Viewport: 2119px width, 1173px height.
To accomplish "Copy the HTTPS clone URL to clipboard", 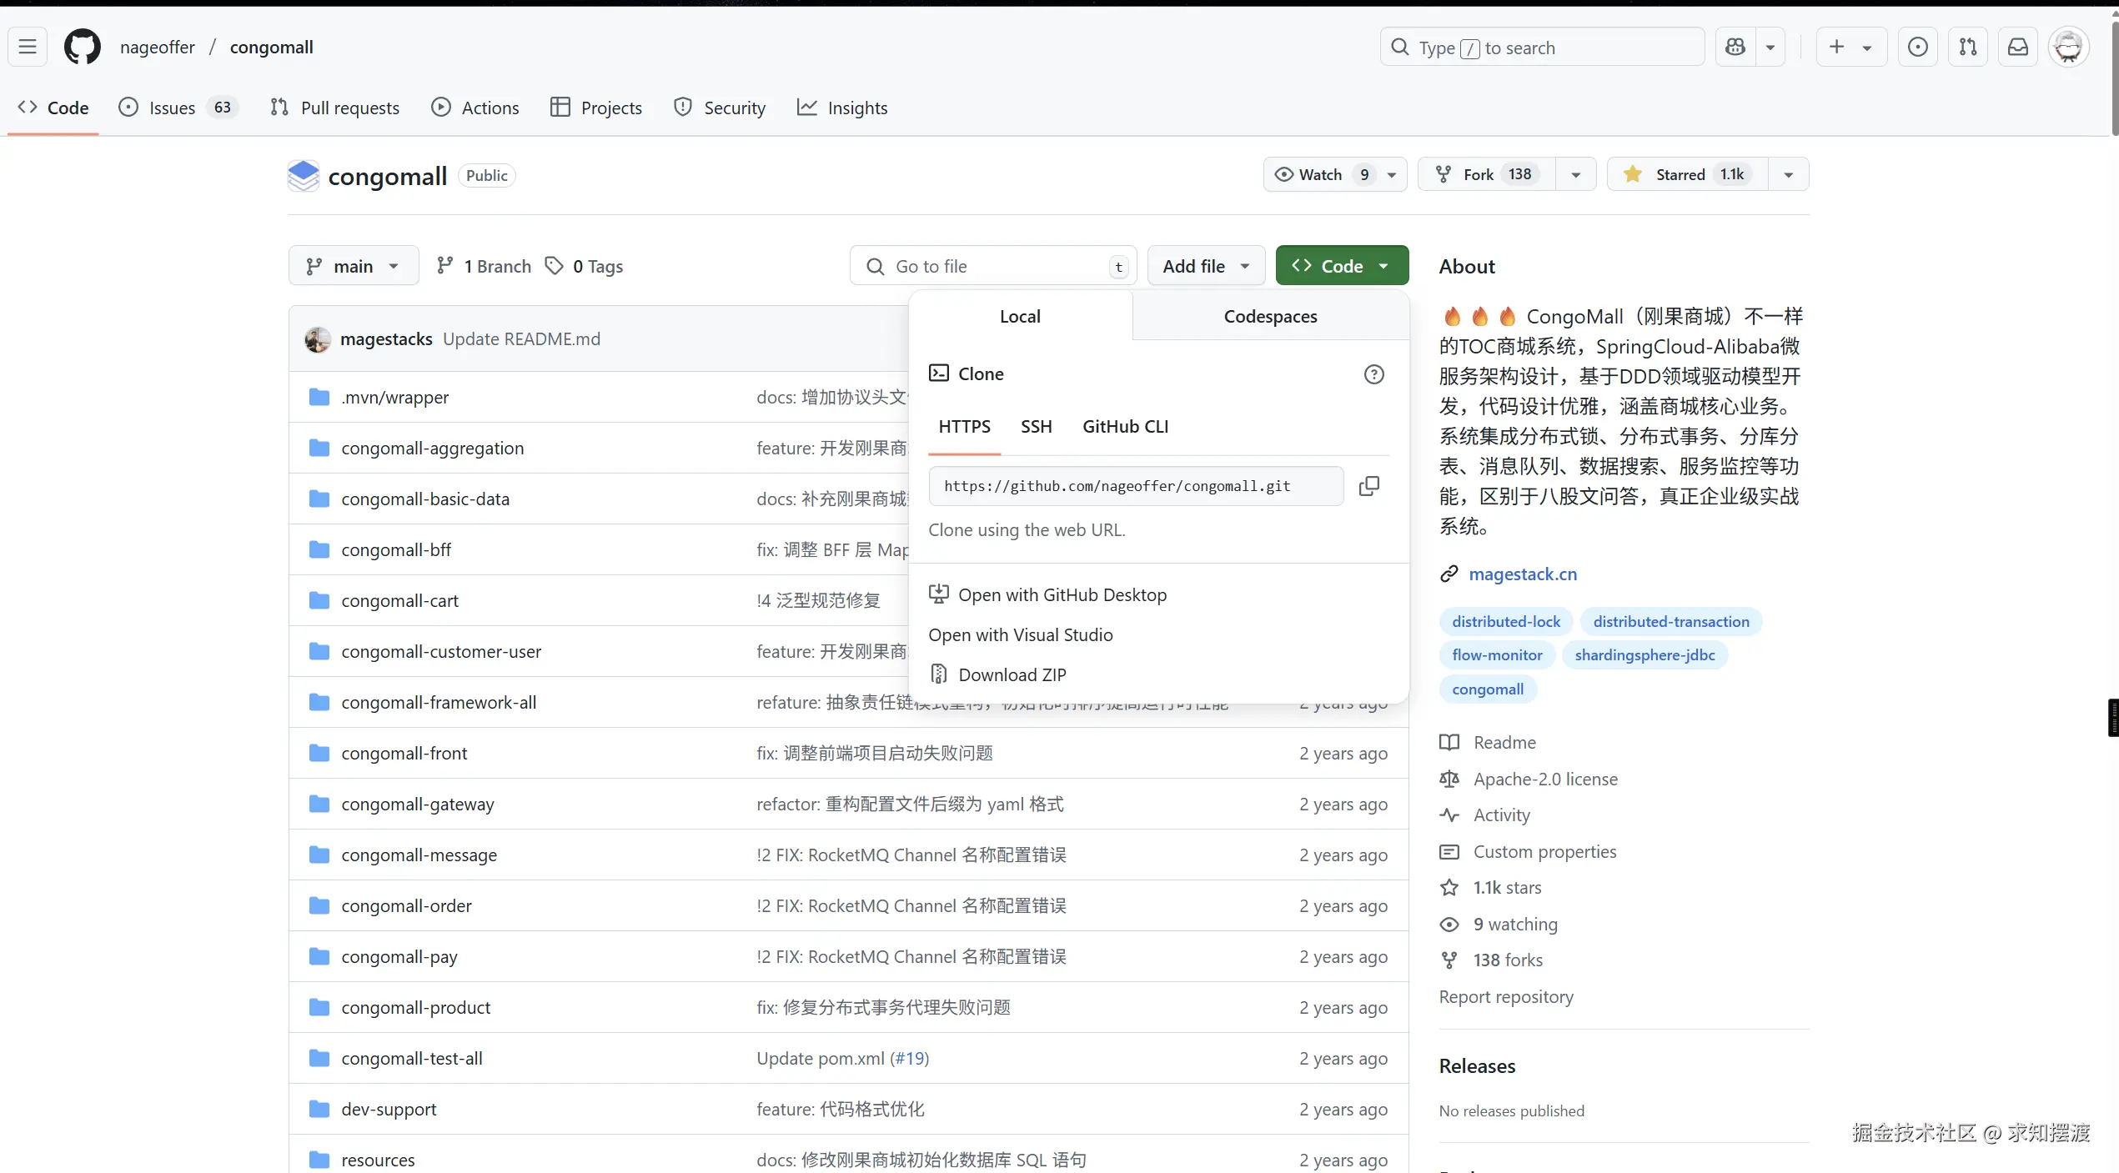I will pyautogui.click(x=1368, y=486).
